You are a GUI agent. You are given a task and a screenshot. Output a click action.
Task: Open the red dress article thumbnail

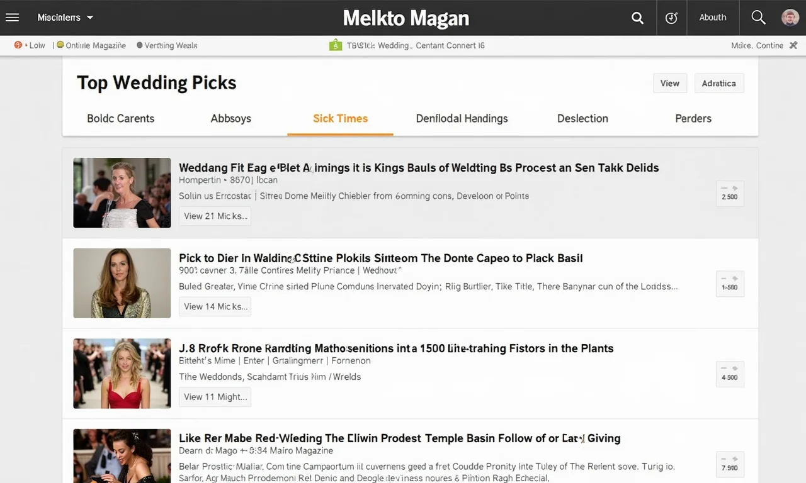(x=122, y=374)
